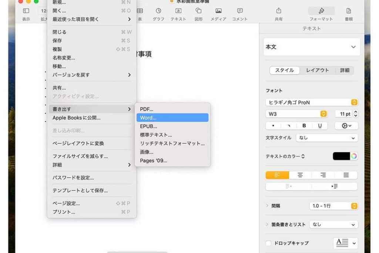The height and width of the screenshot is (253, 379).
Task: Insert a text box with テキスト icon
Action: click(178, 11)
